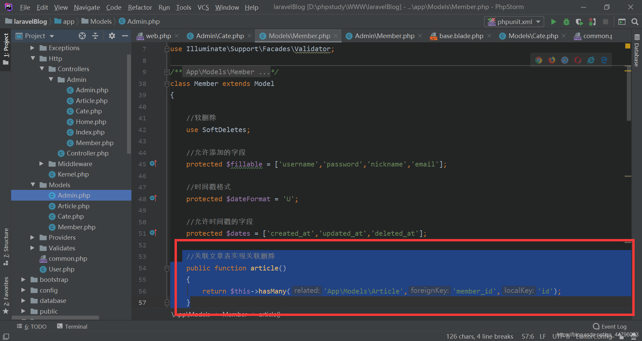Image resolution: width=642 pixels, height=341 pixels.
Task: Click laravelBlog breadcrumb in navigation bar
Action: pyautogui.click(x=26, y=21)
